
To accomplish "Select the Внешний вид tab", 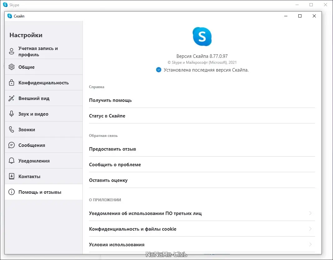I will pyautogui.click(x=44, y=98).
